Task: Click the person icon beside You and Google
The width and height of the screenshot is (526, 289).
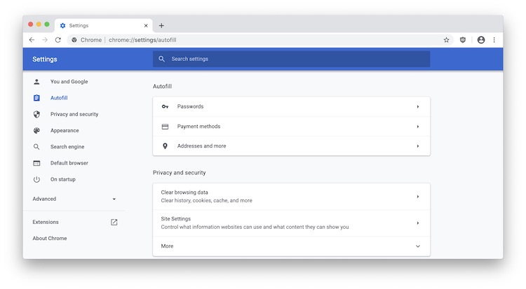Action: [36, 82]
